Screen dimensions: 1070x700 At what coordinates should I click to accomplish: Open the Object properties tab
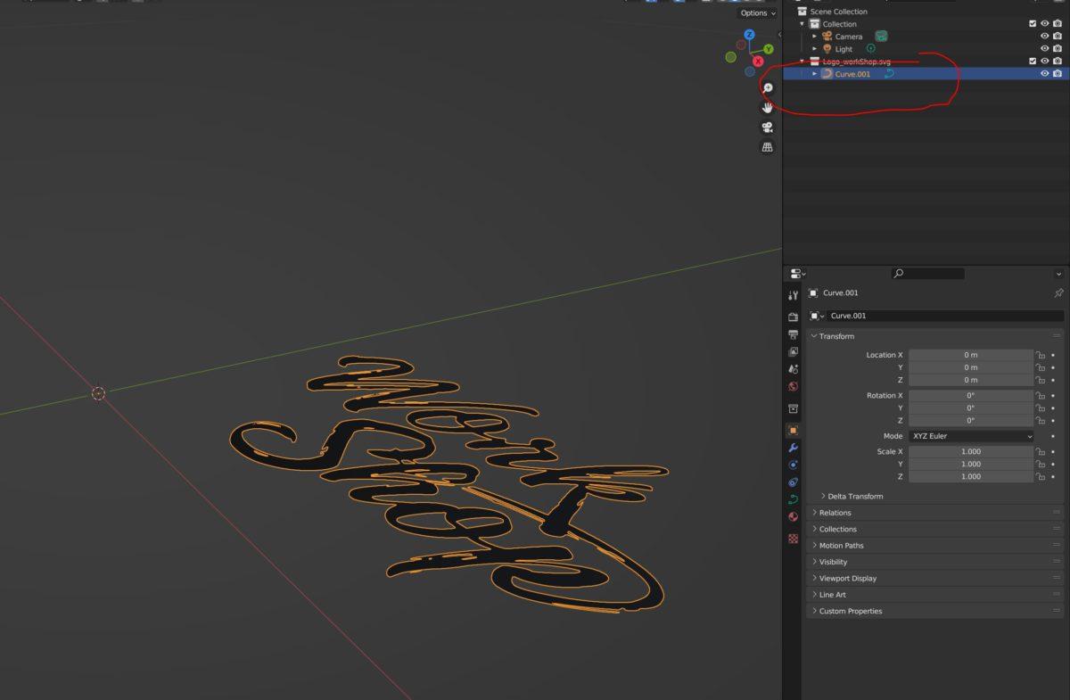coord(793,430)
